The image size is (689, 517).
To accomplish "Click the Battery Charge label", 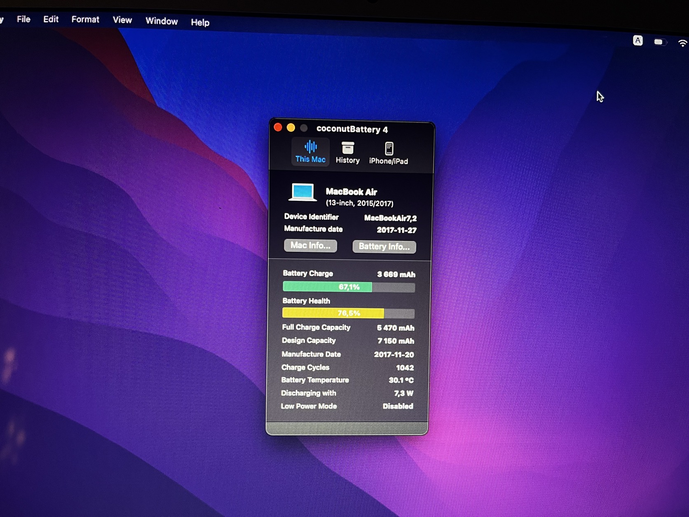I will 308,273.
